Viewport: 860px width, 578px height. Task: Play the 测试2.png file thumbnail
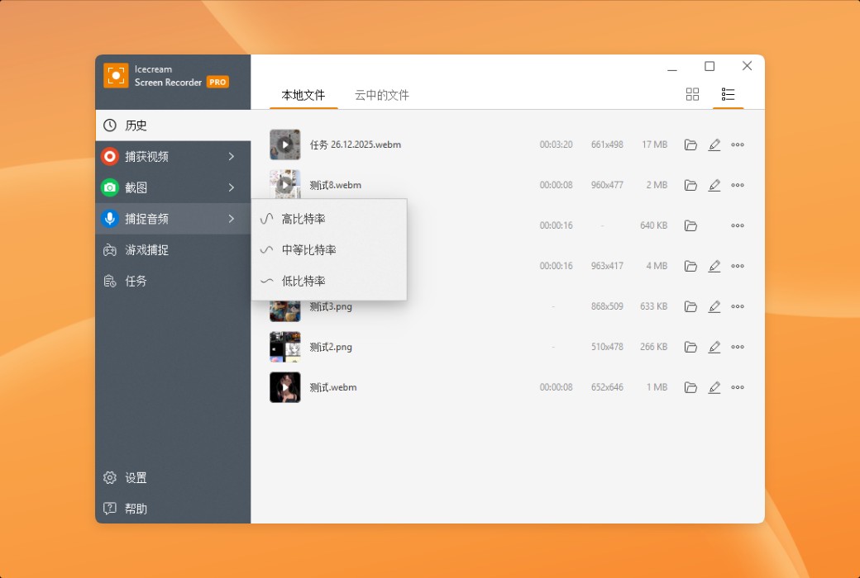[284, 347]
